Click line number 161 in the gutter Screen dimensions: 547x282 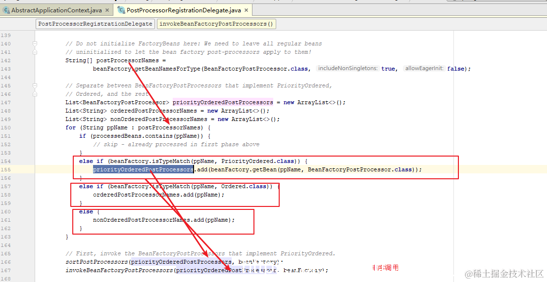pos(5,220)
